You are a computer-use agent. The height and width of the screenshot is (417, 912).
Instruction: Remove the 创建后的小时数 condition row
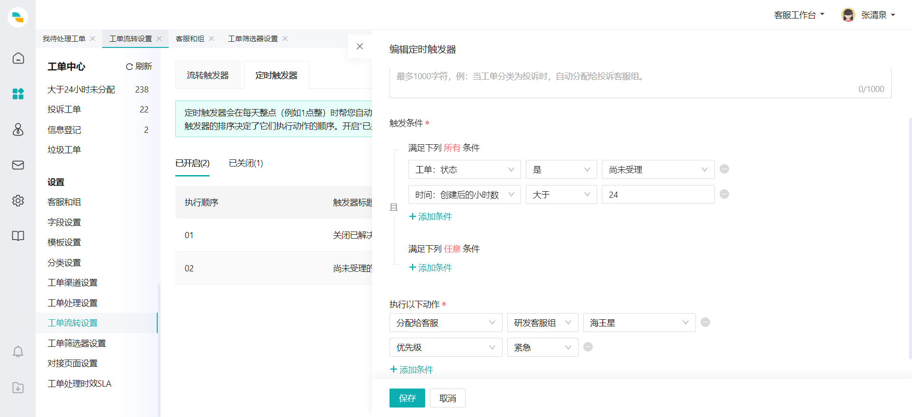tap(724, 194)
